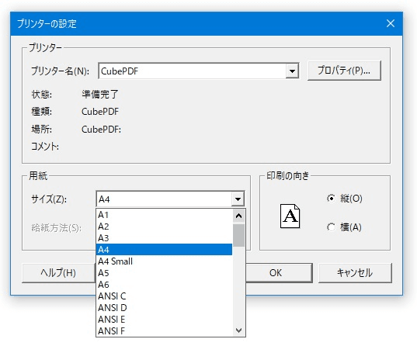Choose A3 from the paper size list
This screenshot has width=417, height=346.
(164, 238)
